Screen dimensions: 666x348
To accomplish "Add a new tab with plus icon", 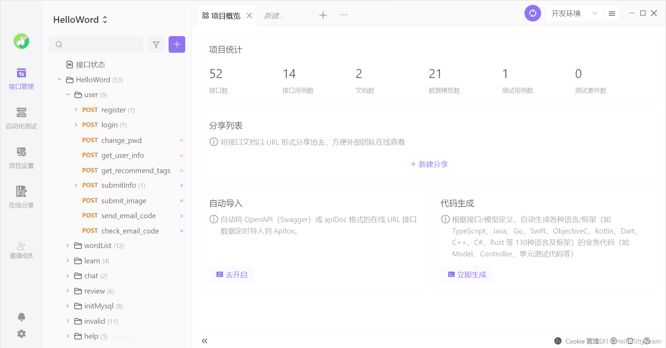I will tap(323, 15).
